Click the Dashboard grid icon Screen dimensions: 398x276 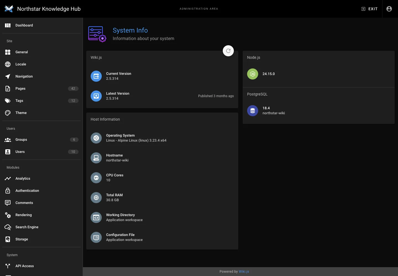click(x=8, y=25)
